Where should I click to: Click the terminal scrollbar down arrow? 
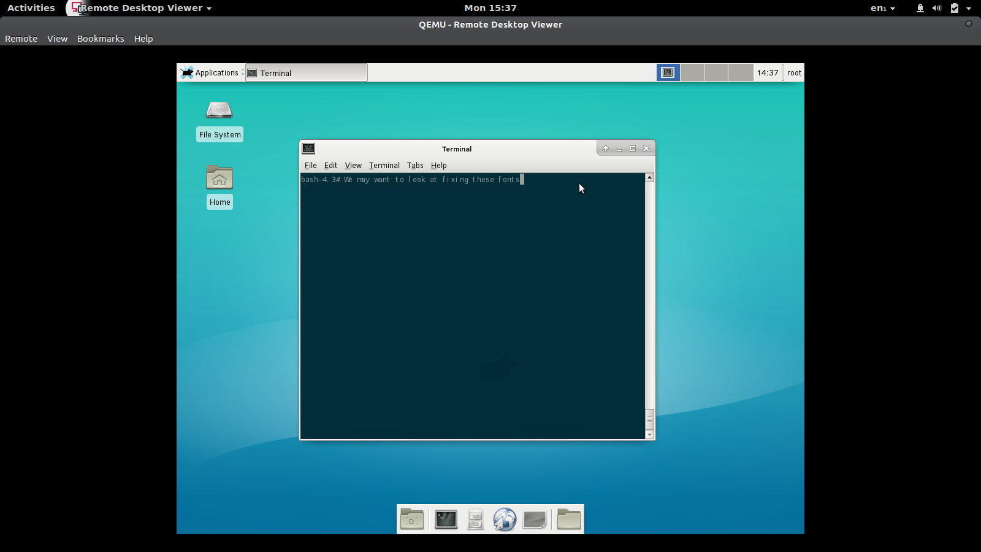pyautogui.click(x=650, y=435)
